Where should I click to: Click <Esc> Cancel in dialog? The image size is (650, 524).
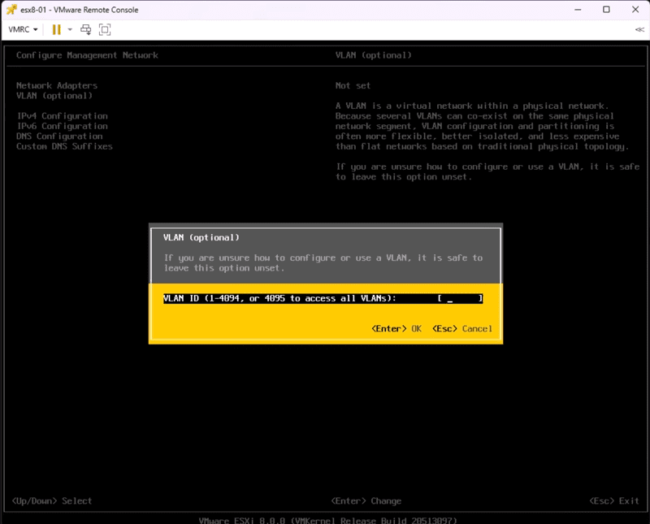click(462, 329)
